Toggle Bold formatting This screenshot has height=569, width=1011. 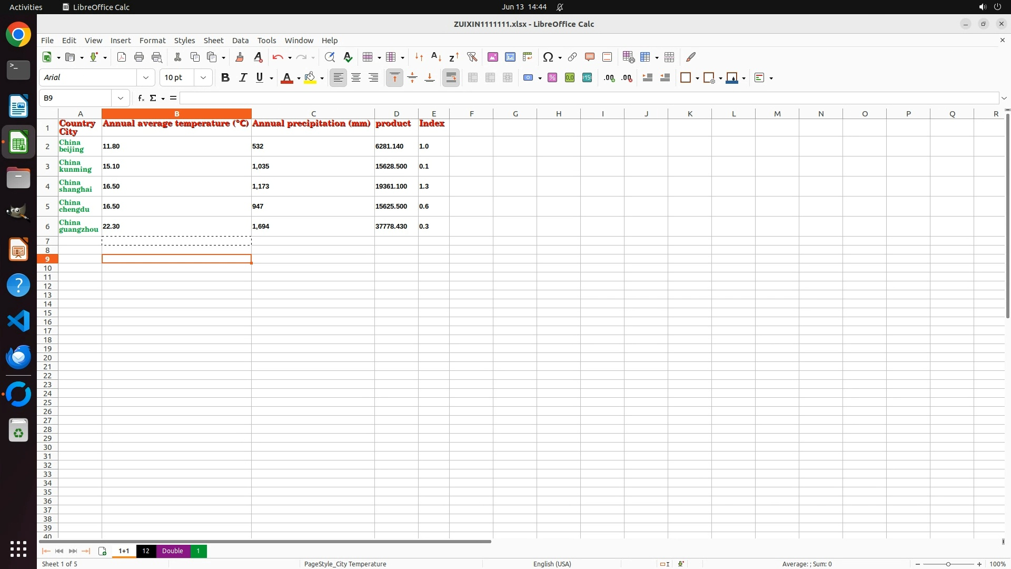(225, 78)
